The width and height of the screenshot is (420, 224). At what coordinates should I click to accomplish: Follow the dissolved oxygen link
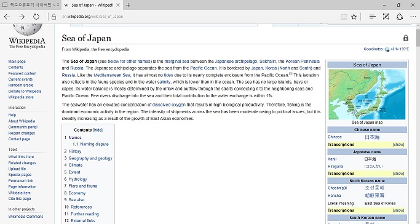pyautogui.click(x=168, y=105)
